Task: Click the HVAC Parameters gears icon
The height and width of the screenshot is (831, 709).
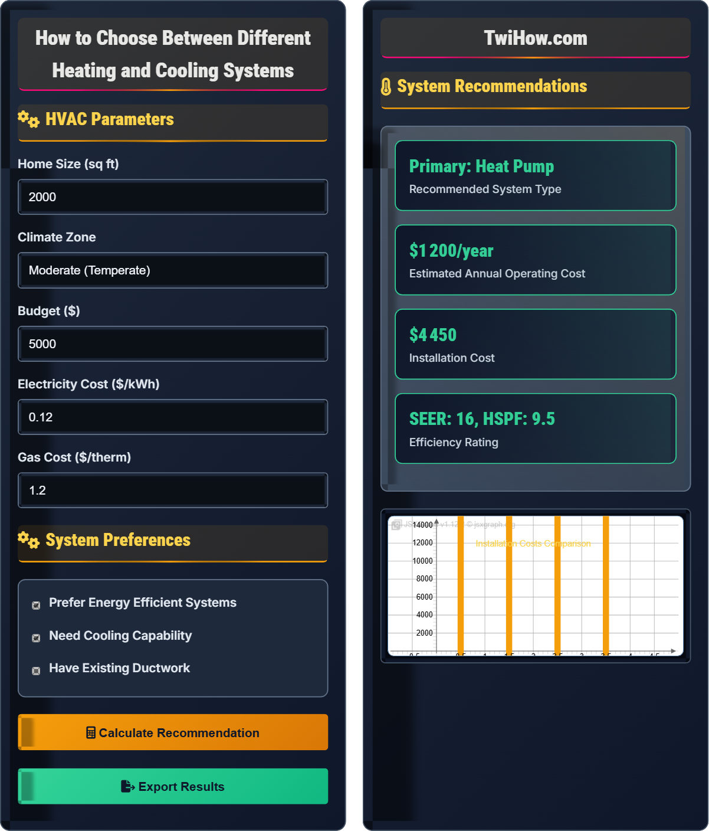Action: coord(28,119)
